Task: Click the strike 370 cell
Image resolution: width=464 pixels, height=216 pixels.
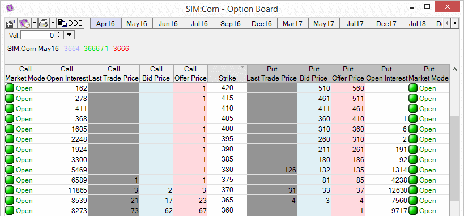Action: [x=227, y=190]
